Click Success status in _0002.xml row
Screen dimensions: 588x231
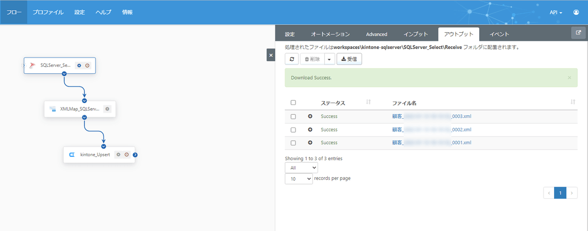tap(329, 130)
